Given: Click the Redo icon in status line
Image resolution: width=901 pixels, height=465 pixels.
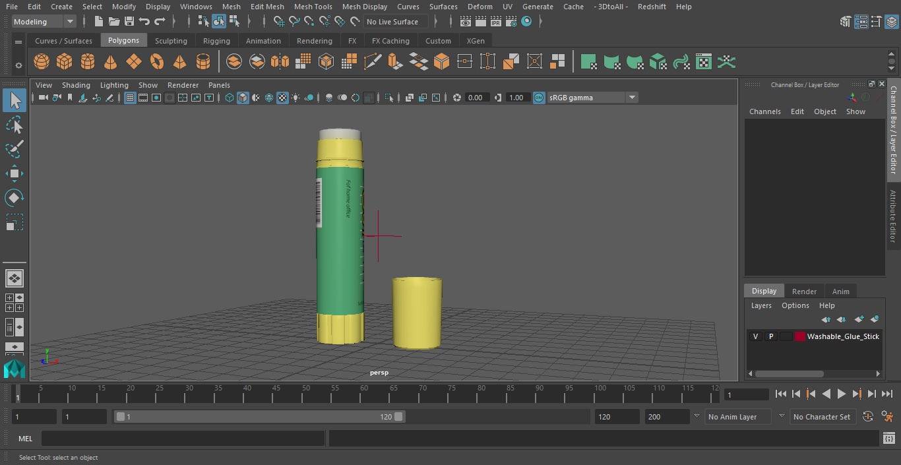Looking at the screenshot, I should (x=160, y=22).
